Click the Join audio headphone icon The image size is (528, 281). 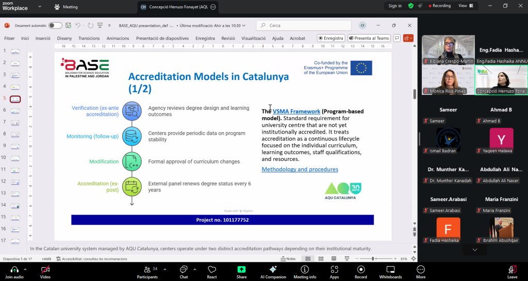coord(14,270)
